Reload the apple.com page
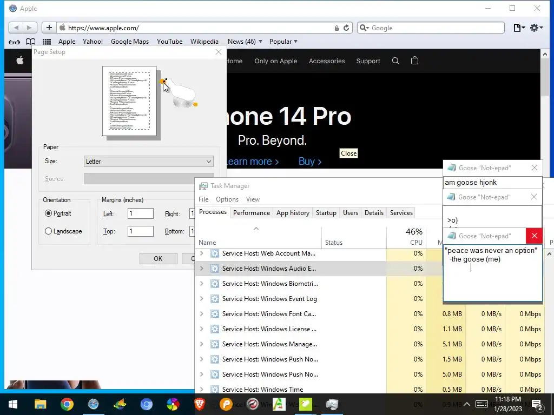554x415 pixels. pos(346,28)
